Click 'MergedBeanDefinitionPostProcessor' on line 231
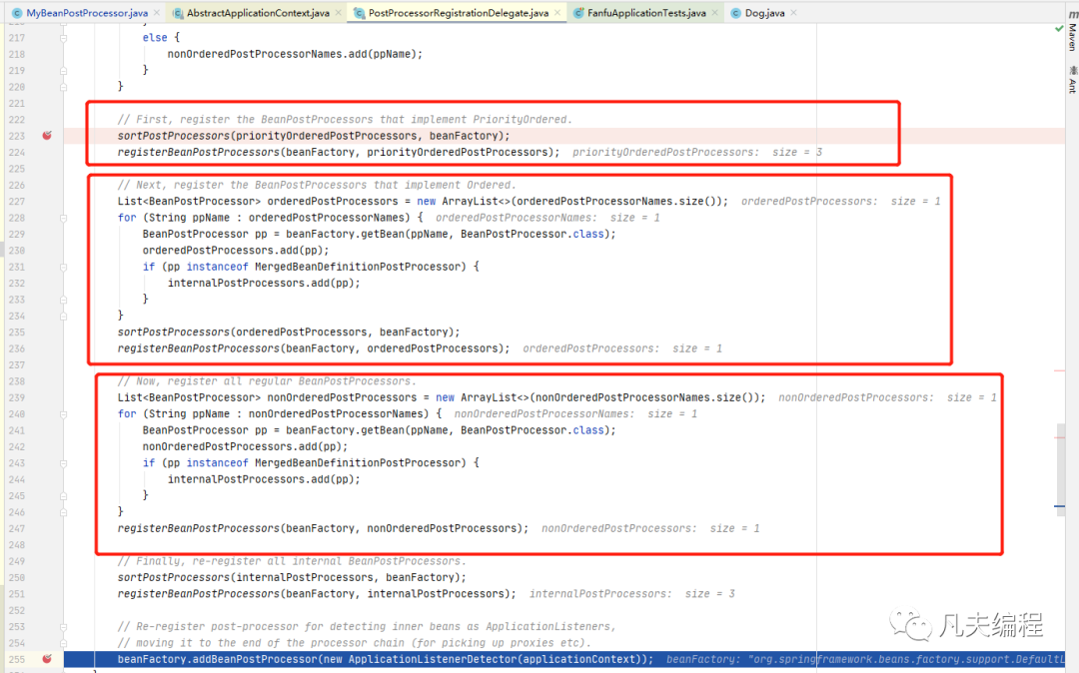This screenshot has width=1079, height=673. 360,267
